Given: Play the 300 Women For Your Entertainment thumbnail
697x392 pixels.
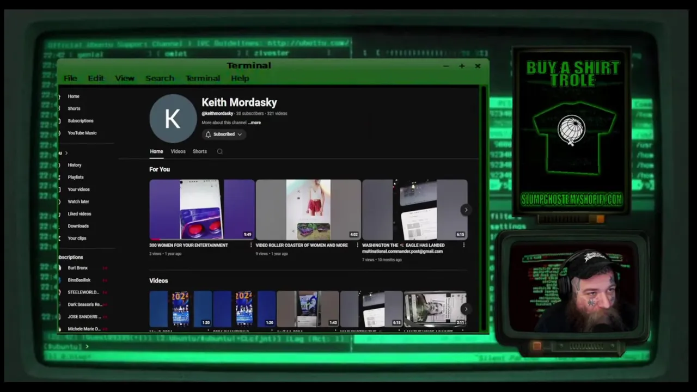Looking at the screenshot, I should [x=202, y=209].
